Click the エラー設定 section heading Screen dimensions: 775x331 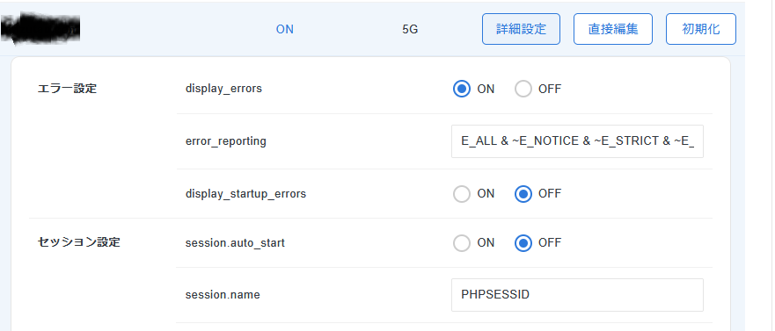67,89
